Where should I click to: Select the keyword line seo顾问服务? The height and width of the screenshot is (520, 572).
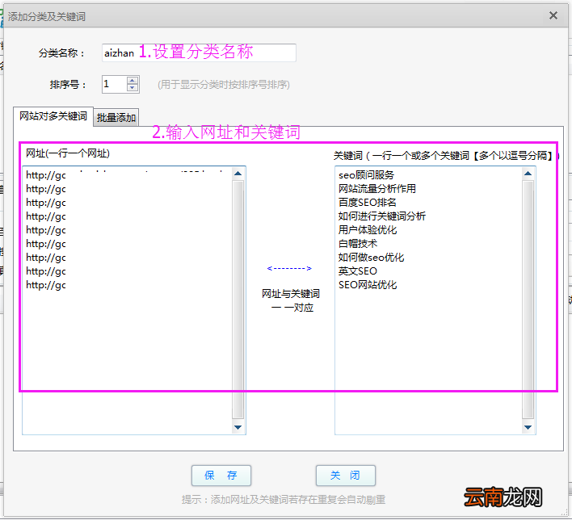366,175
